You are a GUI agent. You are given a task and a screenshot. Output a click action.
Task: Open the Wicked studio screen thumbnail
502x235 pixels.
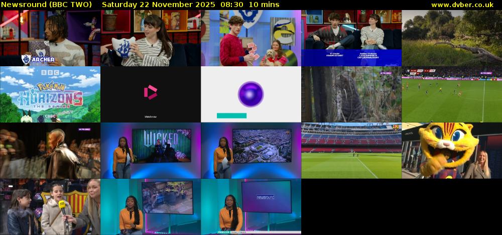pyautogui.click(x=151, y=151)
